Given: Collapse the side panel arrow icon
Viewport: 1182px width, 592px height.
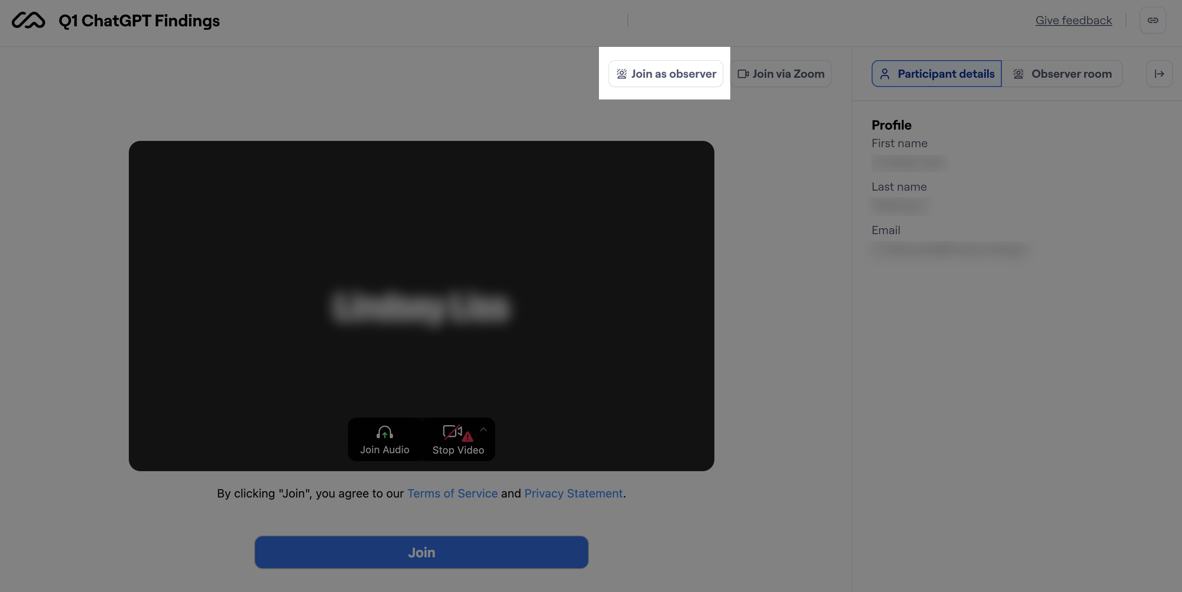Looking at the screenshot, I should point(1159,74).
